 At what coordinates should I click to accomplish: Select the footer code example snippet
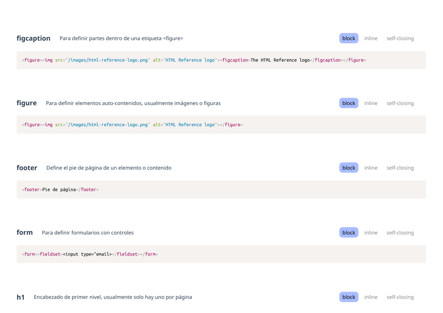click(59, 189)
